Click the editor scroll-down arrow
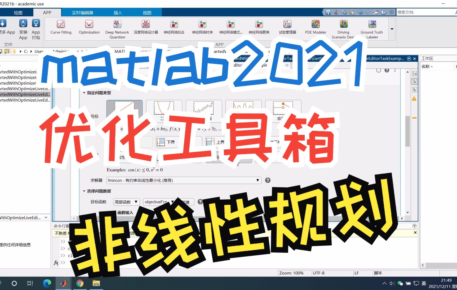457x290 pixels. [408, 213]
